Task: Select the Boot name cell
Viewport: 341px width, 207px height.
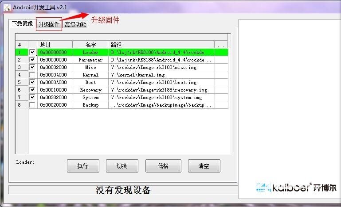Action: point(90,82)
